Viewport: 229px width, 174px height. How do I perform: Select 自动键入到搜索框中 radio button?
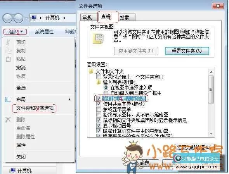pos(106,93)
